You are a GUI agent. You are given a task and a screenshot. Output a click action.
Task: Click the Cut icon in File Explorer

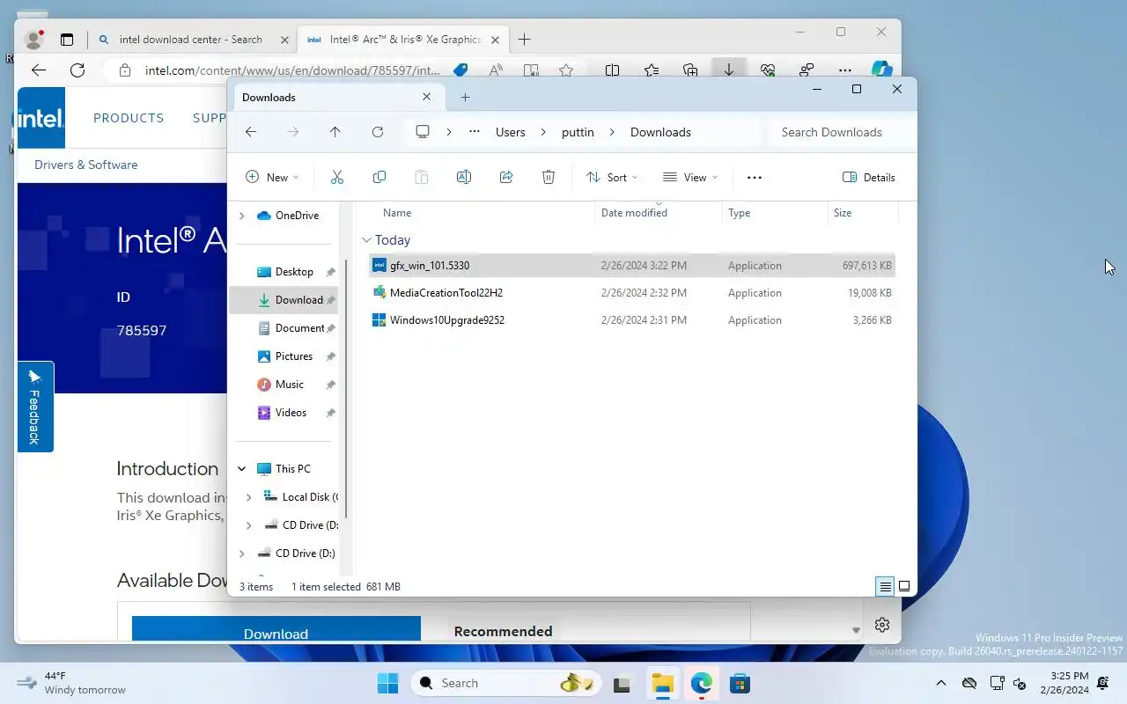tap(337, 177)
